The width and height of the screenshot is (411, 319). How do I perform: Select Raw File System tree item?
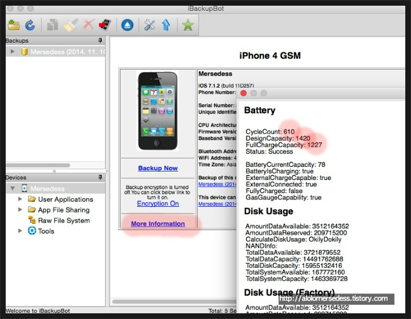click(64, 220)
